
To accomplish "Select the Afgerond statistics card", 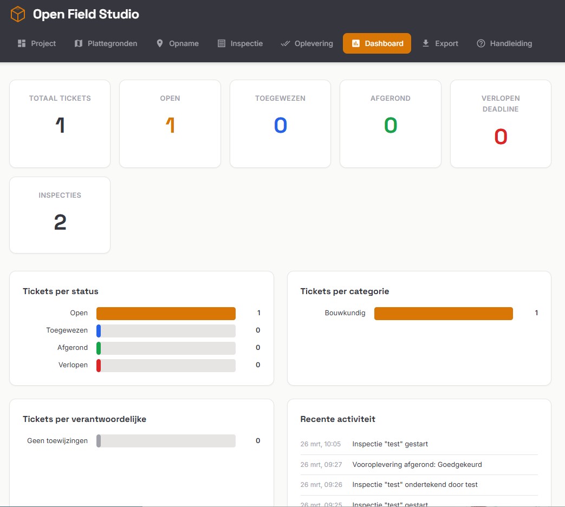I will tap(390, 123).
